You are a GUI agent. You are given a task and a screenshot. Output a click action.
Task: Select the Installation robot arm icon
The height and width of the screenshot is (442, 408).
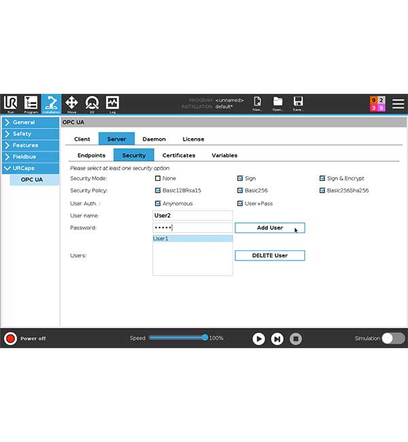[51, 104]
